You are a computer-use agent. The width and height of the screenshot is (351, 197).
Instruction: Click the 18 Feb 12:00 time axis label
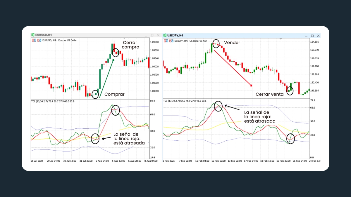[268, 161]
